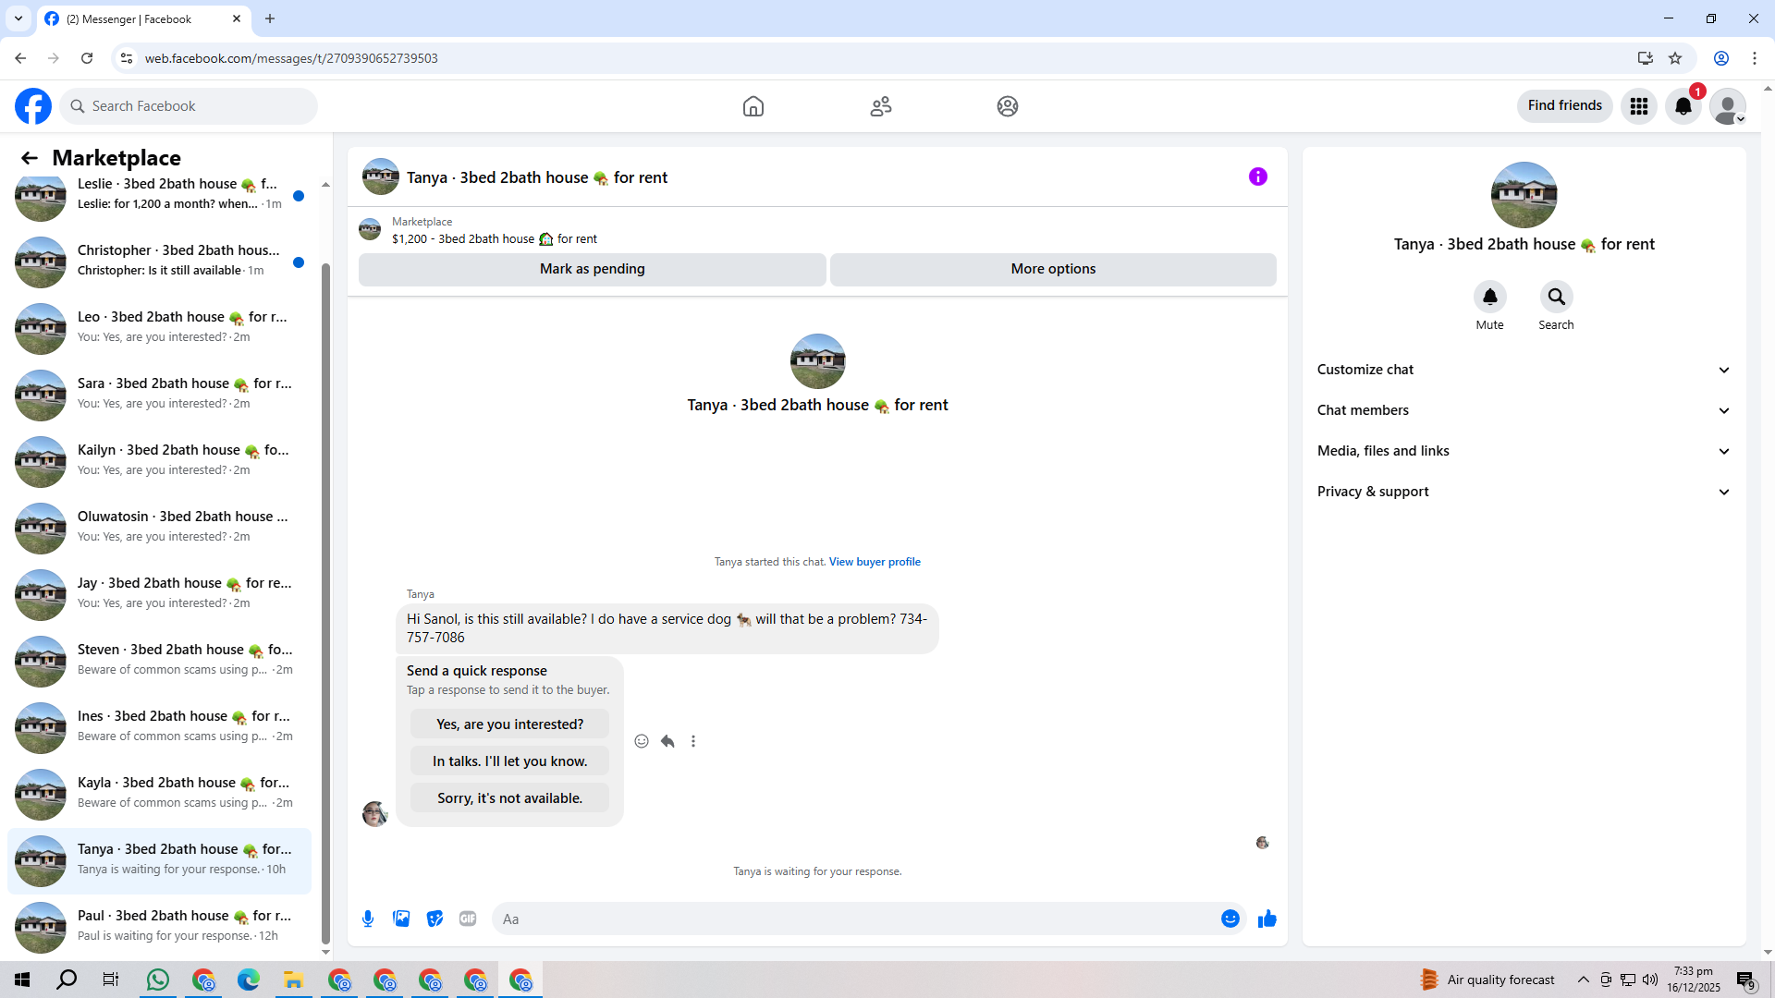This screenshot has height=998, width=1775.
Task: Expand the Customize chat section
Action: coord(1524,370)
